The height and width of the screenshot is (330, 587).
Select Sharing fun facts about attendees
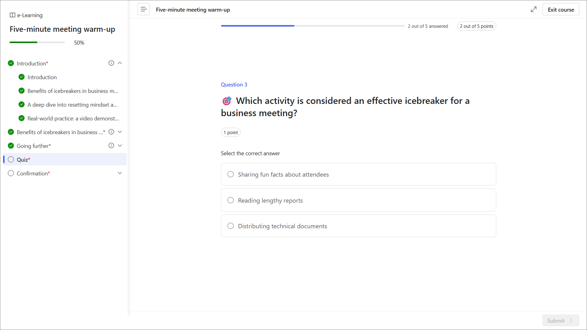click(231, 174)
